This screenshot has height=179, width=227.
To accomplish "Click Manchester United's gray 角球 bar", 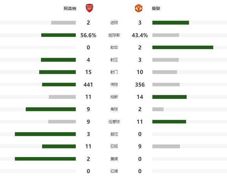I will pos(158,109).
